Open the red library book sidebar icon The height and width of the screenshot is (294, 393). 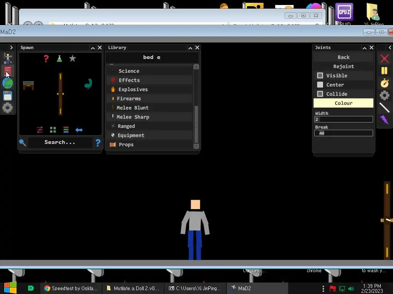(x=8, y=71)
